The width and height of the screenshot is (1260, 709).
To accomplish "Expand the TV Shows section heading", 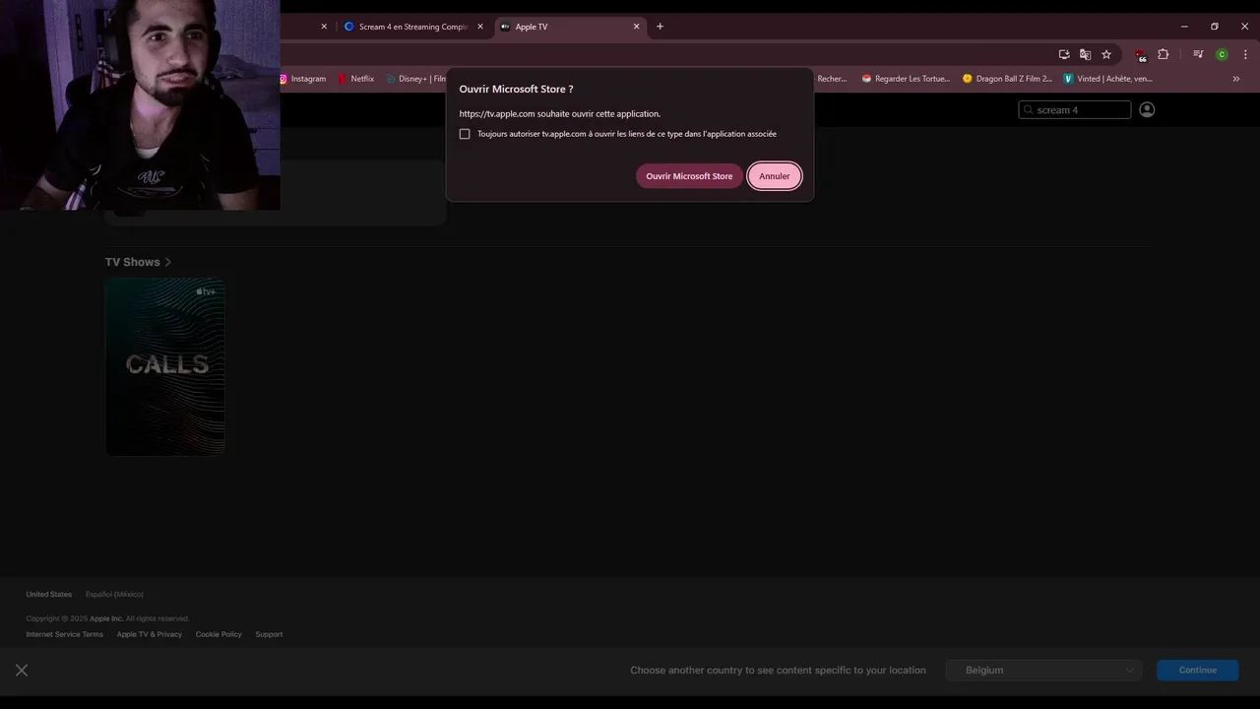I will (x=139, y=262).
